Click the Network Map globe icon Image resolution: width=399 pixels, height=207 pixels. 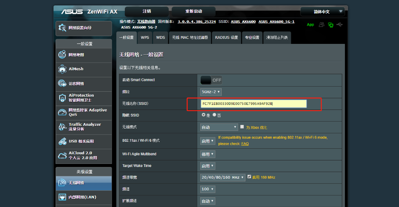tap(62, 55)
